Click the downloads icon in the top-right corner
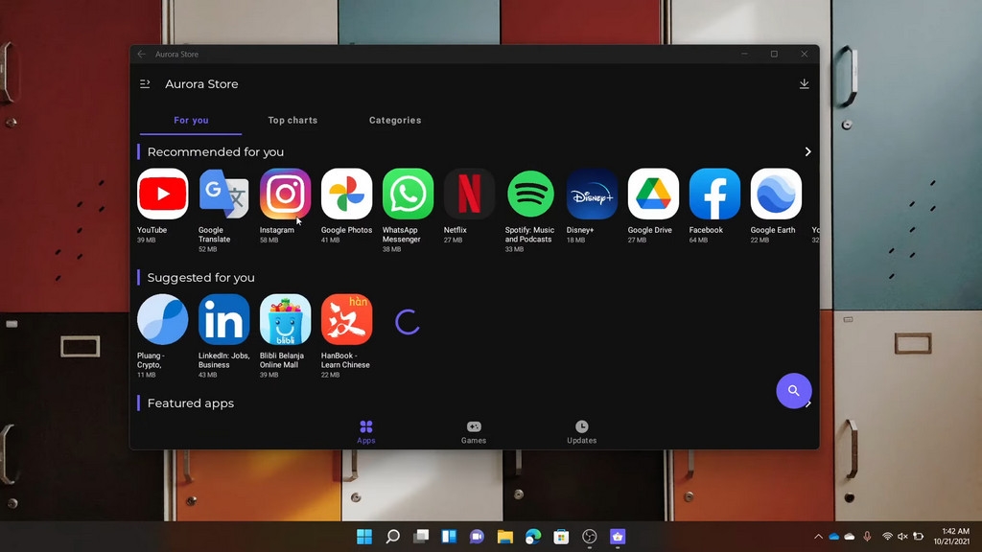Image resolution: width=982 pixels, height=552 pixels. [x=805, y=84]
